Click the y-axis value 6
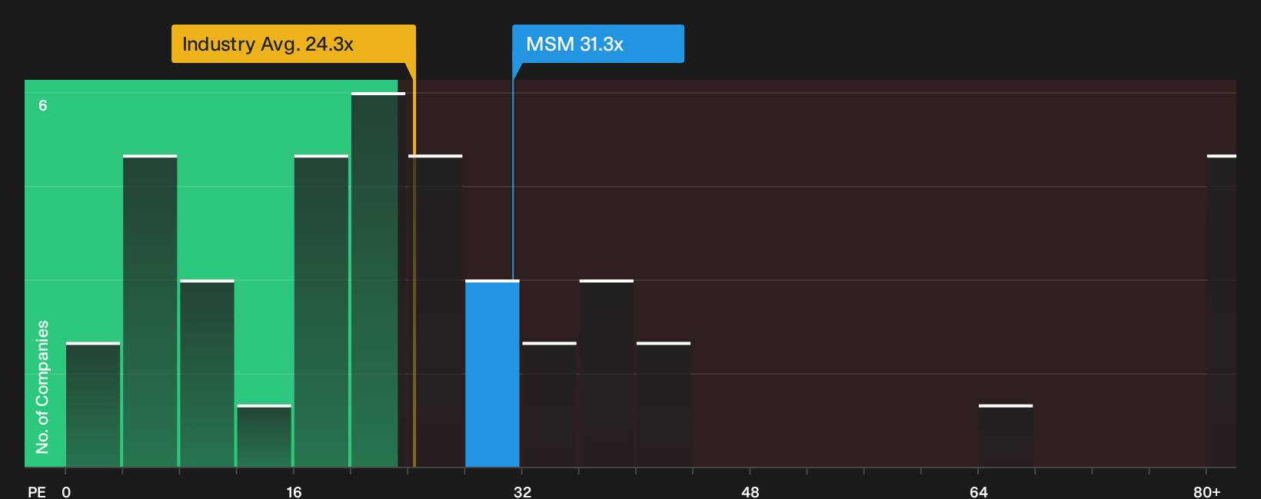This screenshot has height=499, width=1261. click(43, 105)
